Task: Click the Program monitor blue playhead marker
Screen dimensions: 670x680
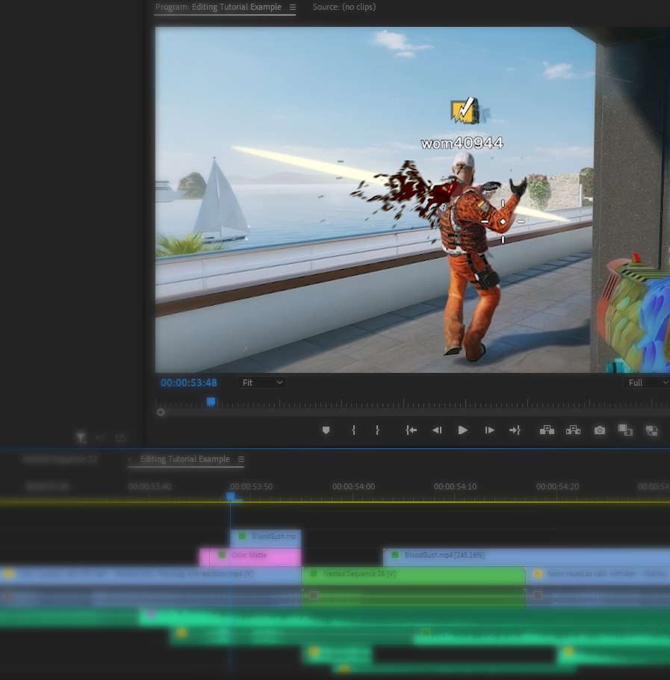Action: pyautogui.click(x=211, y=402)
